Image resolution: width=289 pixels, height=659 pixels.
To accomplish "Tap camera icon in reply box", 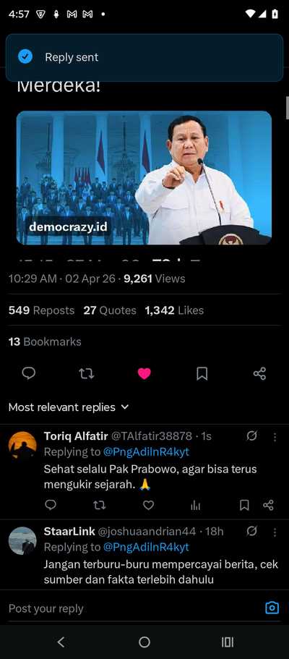I will pos(272,608).
